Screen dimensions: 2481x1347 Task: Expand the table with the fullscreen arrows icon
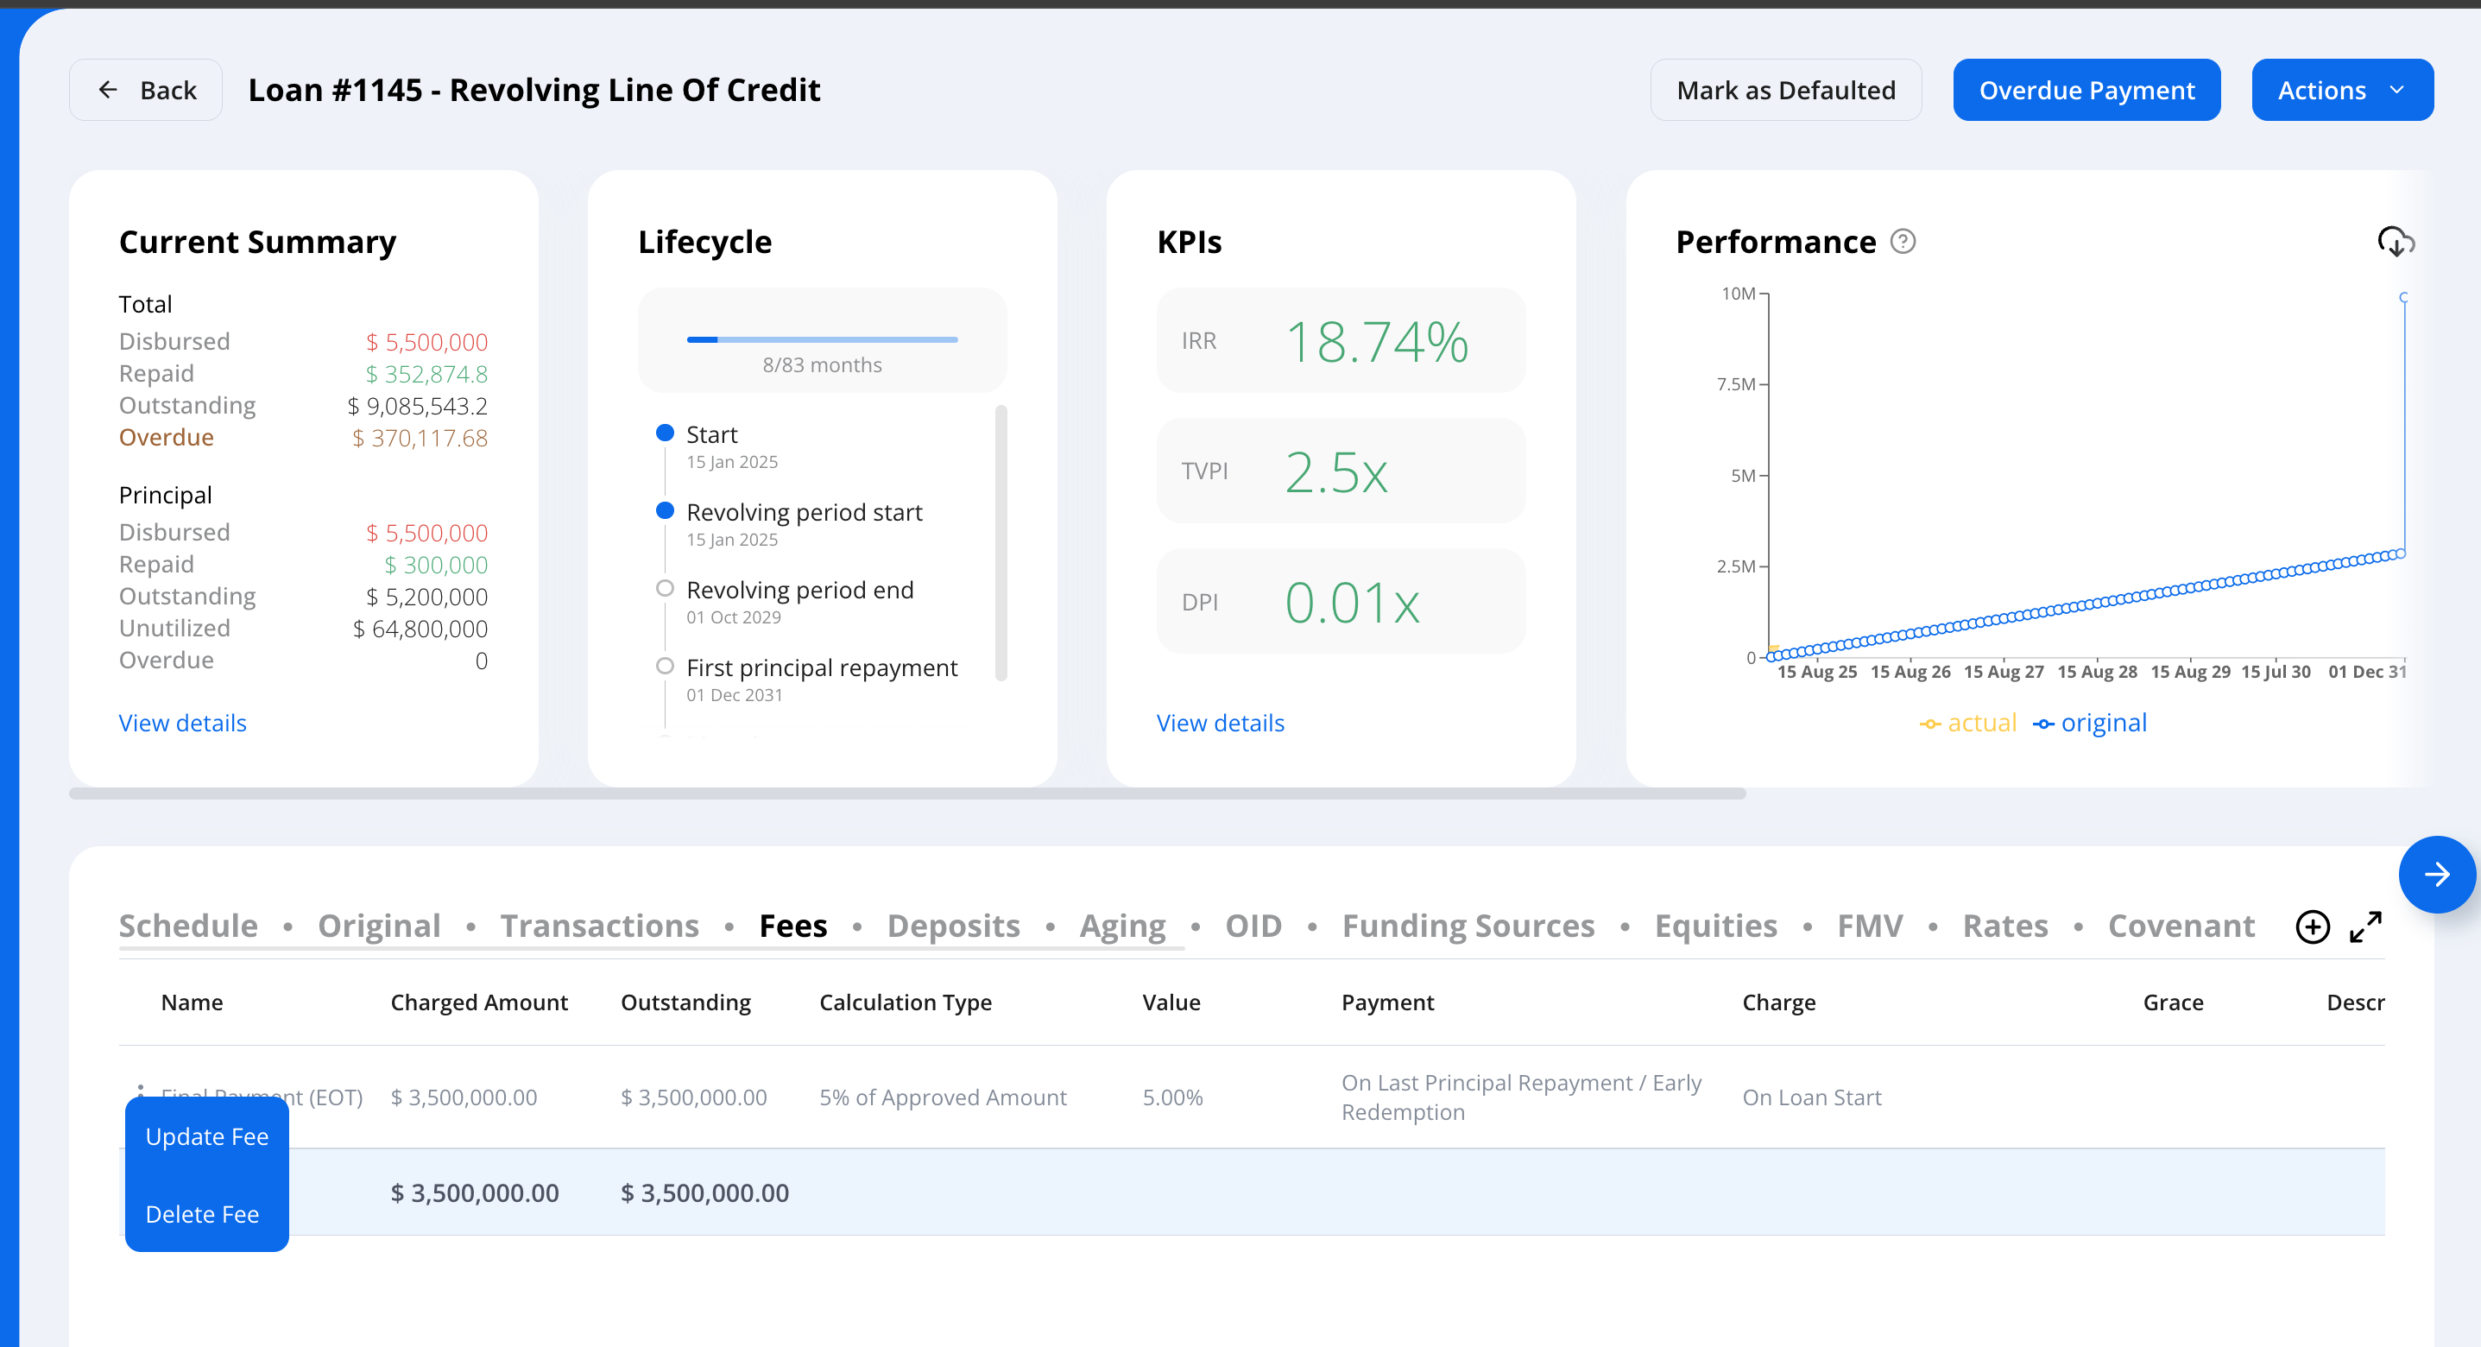(2365, 926)
